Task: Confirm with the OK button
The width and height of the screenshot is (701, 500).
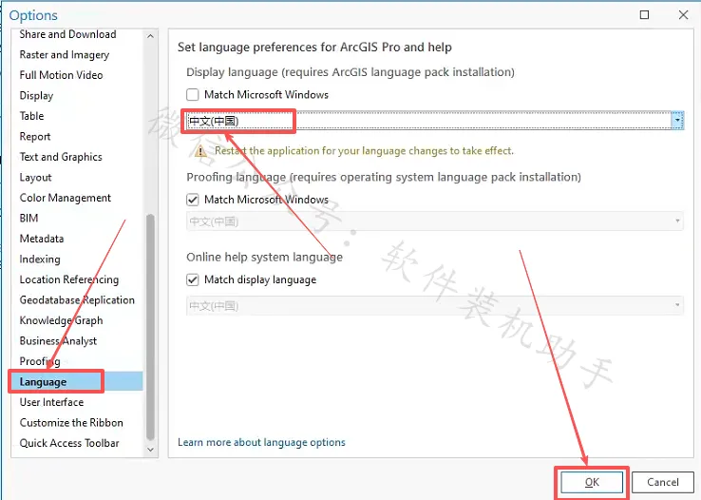Action: [x=592, y=482]
